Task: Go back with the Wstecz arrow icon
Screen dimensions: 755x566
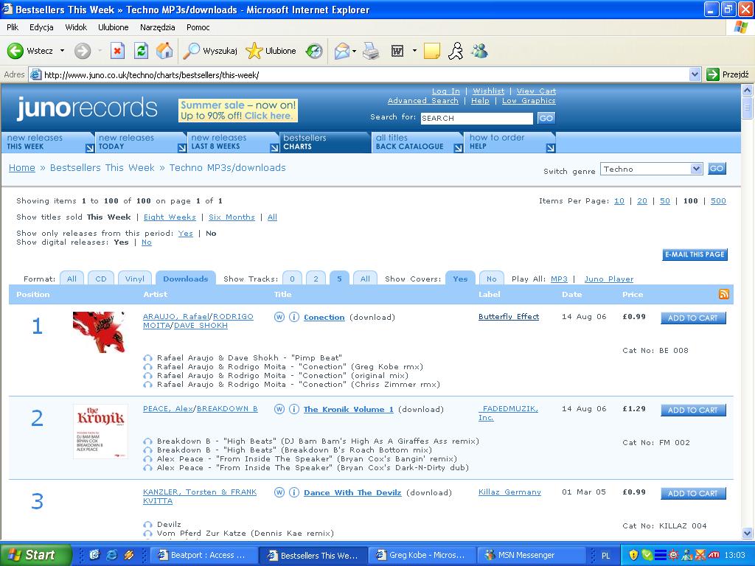Action: coord(15,51)
